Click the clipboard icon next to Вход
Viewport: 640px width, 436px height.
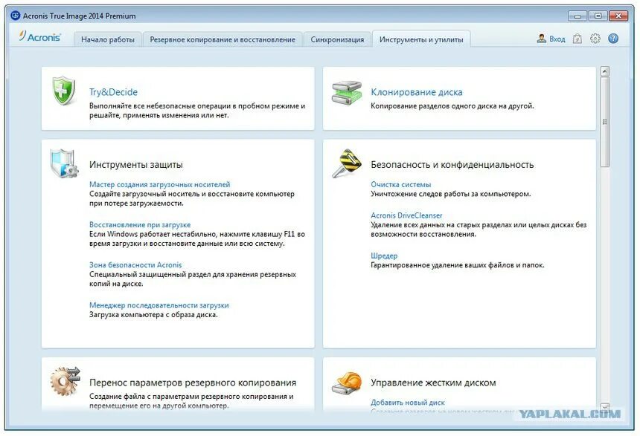577,39
